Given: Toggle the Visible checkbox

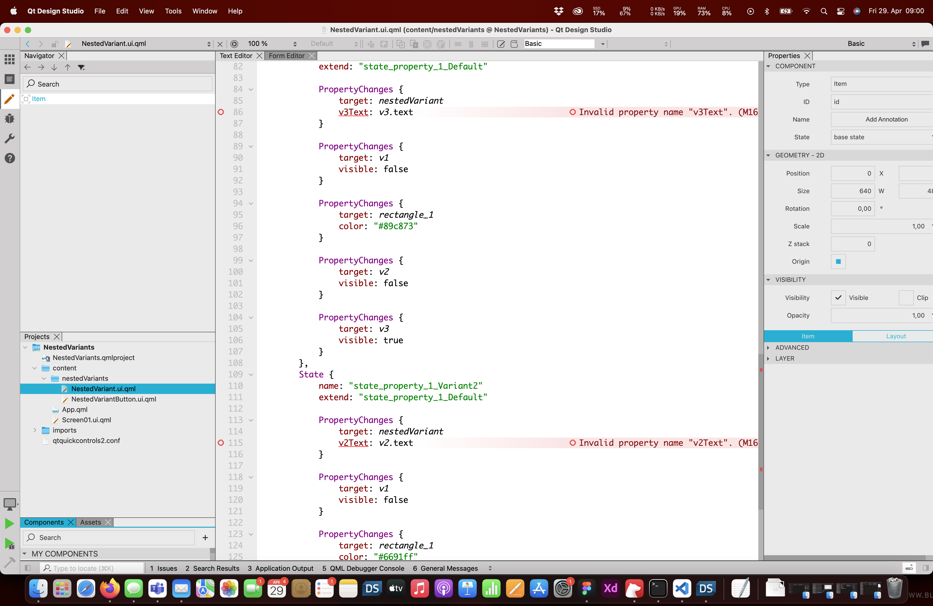Looking at the screenshot, I should [x=838, y=298].
